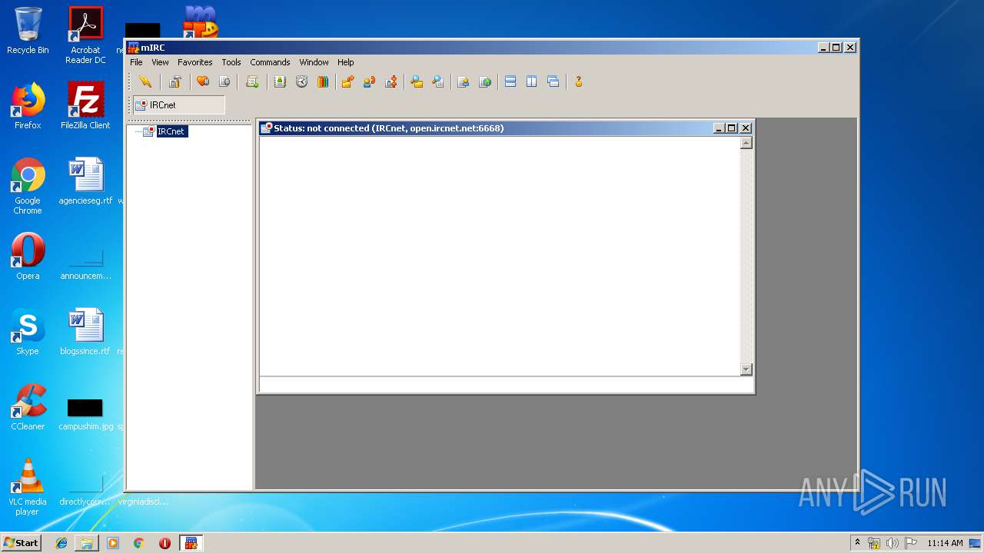
Task: Show hidden system tray icons
Action: click(x=858, y=543)
